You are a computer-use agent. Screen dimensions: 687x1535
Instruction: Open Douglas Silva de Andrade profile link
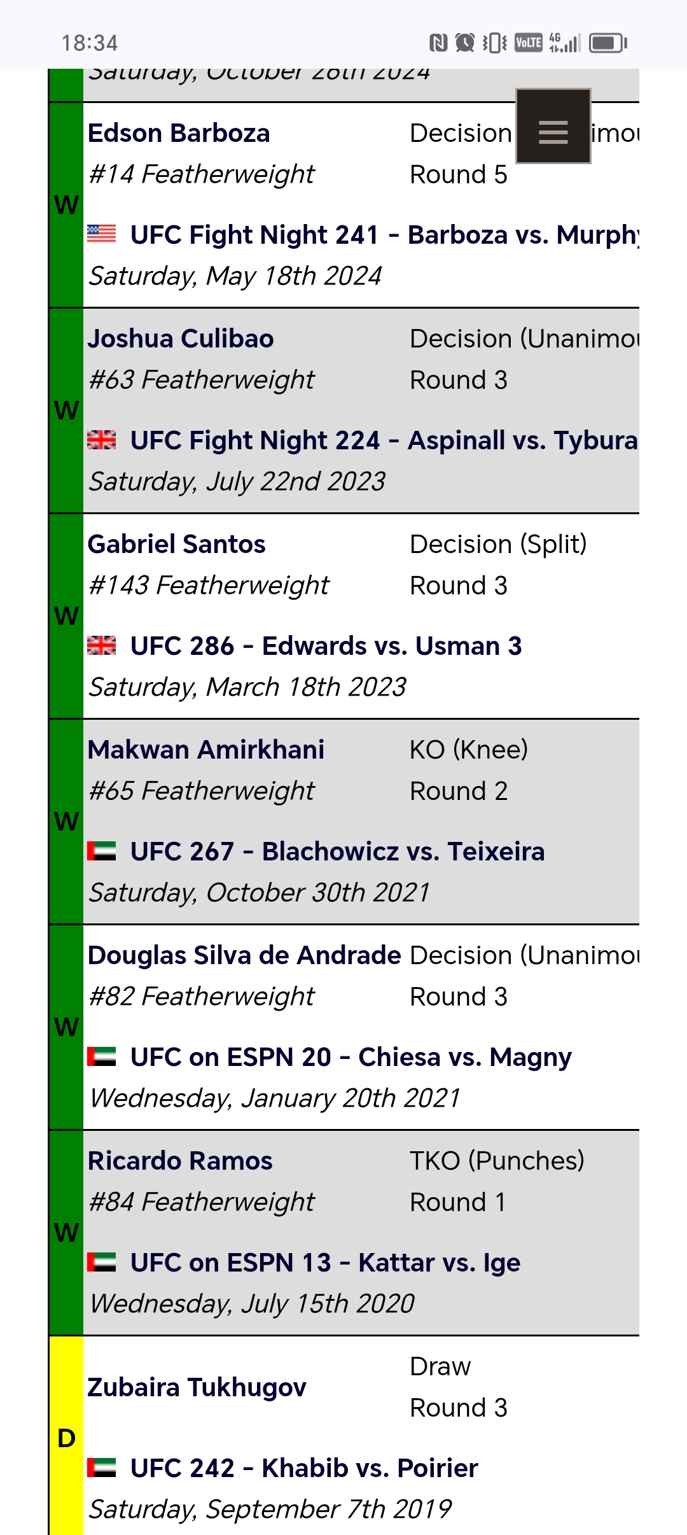244,955
